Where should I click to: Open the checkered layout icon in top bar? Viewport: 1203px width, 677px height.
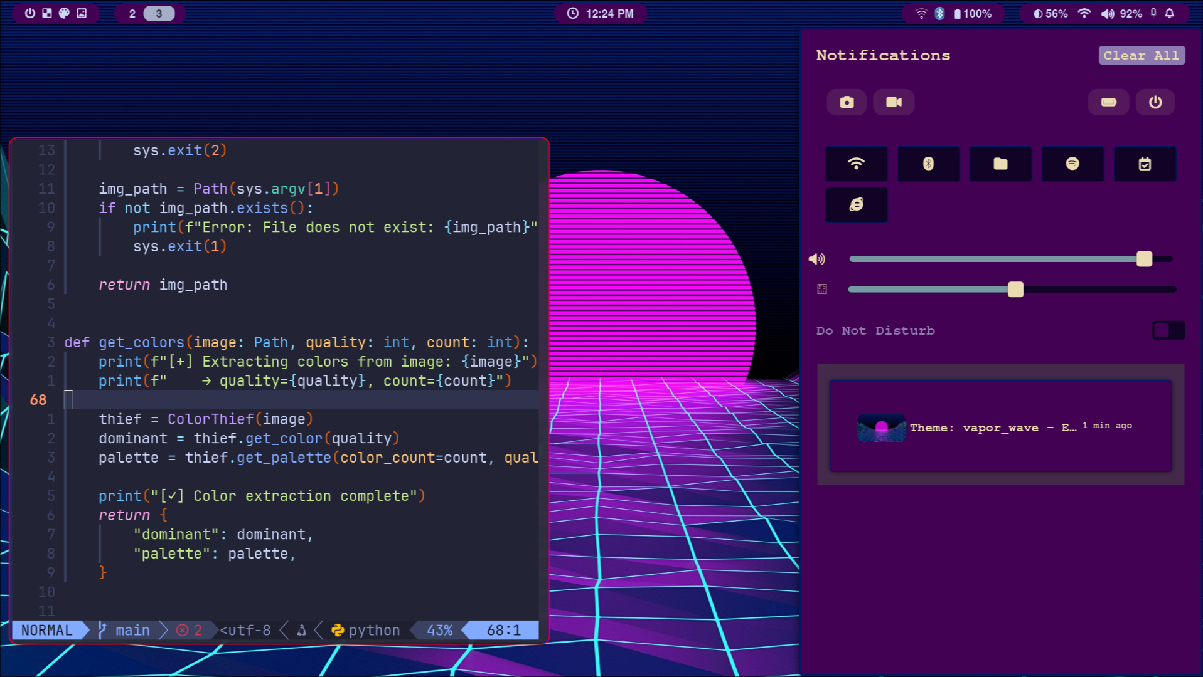pos(47,13)
